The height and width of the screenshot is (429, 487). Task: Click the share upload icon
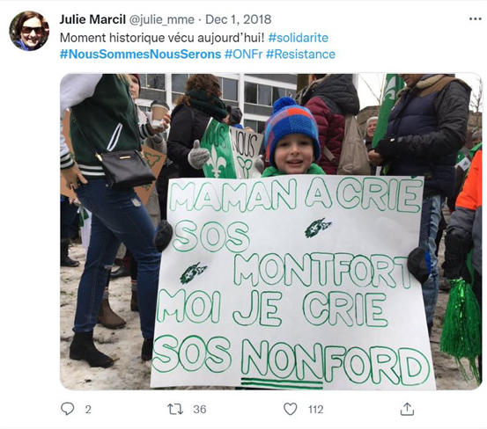pos(407,409)
